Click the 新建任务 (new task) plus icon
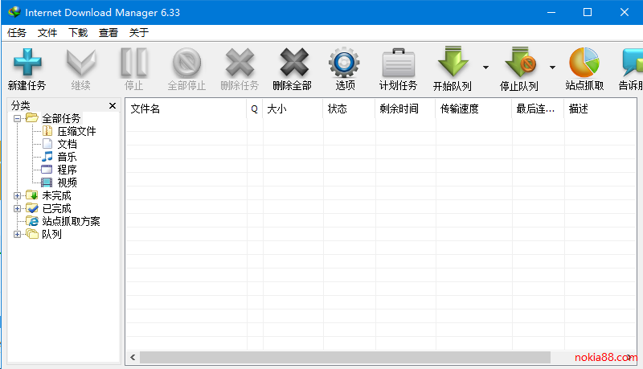Image resolution: width=643 pixels, height=369 pixels. [x=27, y=63]
